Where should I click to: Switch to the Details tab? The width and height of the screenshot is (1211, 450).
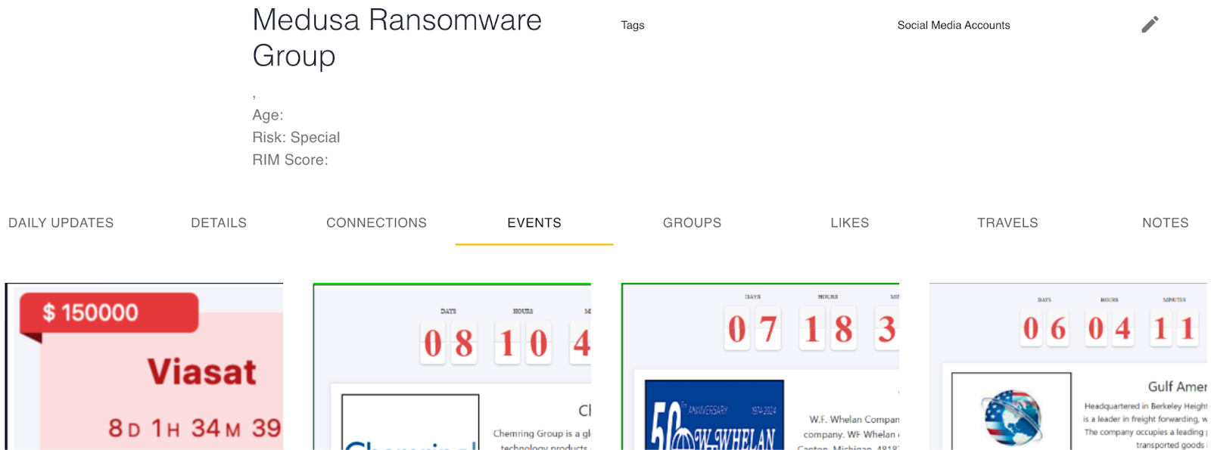click(219, 223)
